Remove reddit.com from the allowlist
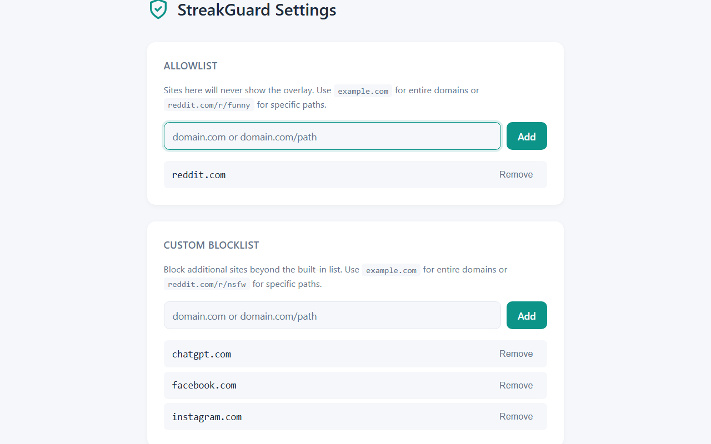The width and height of the screenshot is (711, 444). tap(515, 174)
